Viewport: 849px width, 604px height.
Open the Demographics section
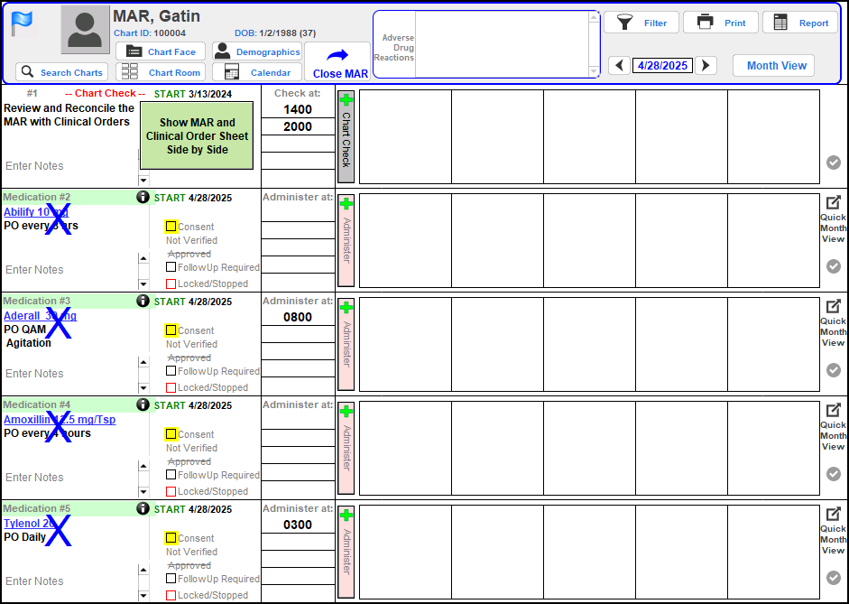point(257,52)
